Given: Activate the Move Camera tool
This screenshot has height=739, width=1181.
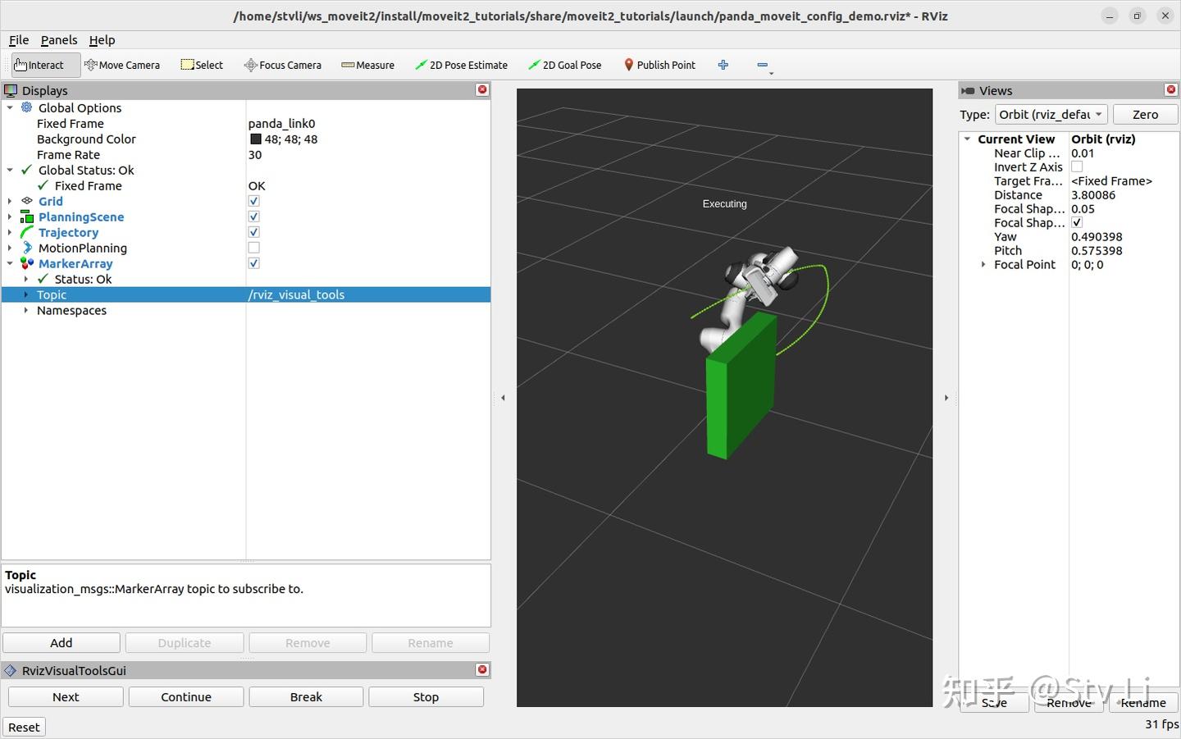Looking at the screenshot, I should point(122,65).
